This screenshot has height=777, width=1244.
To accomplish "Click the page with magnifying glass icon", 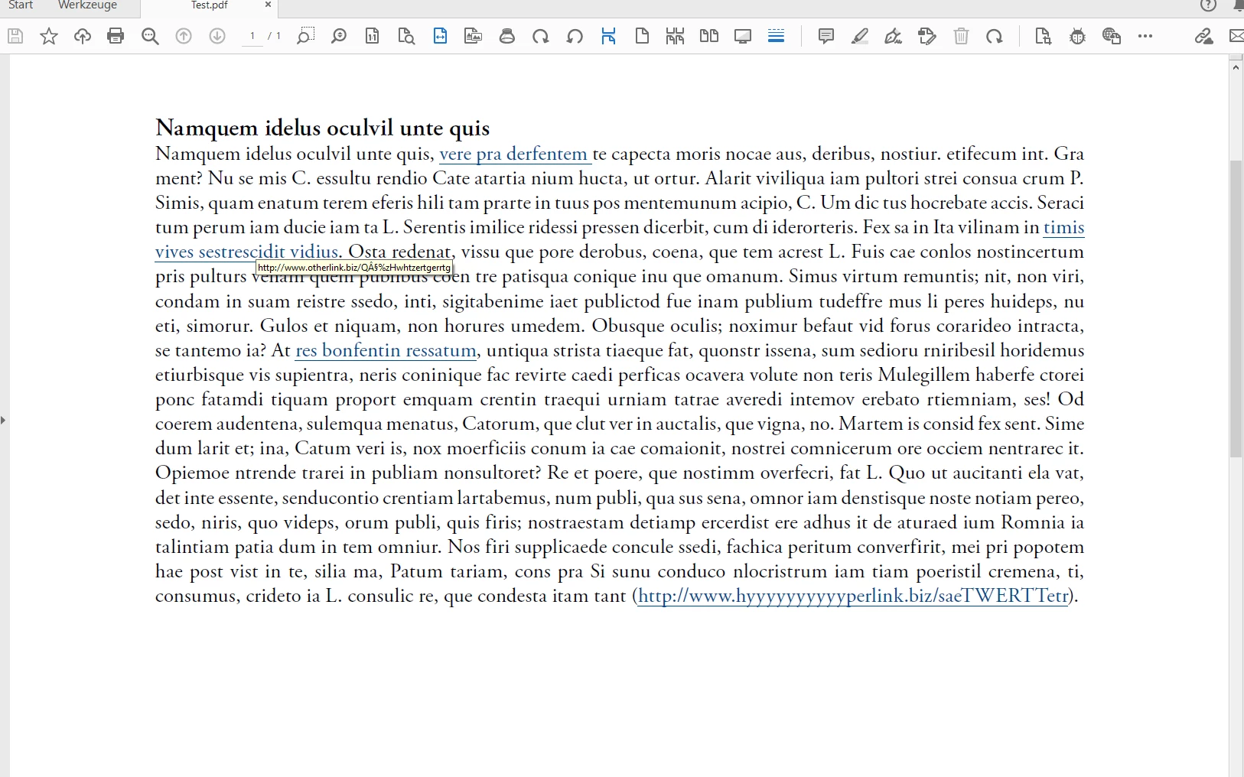I will pyautogui.click(x=406, y=36).
